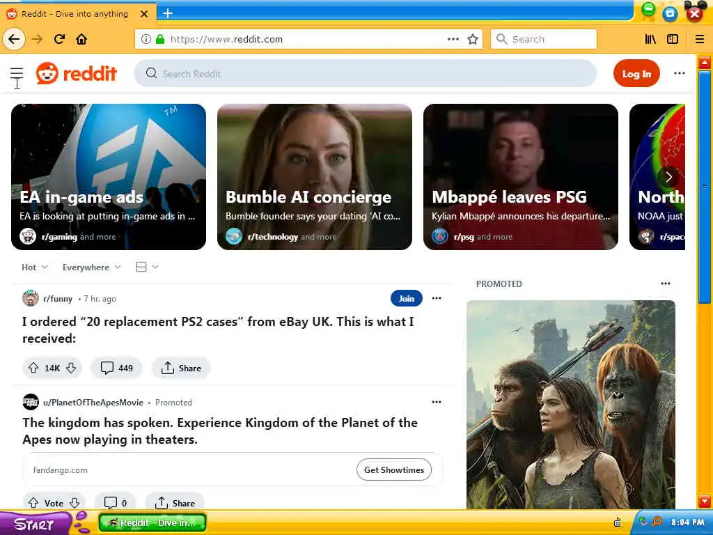Open sidebar PROMOTED three-dot options
Screen dimensions: 713x535
665,284
